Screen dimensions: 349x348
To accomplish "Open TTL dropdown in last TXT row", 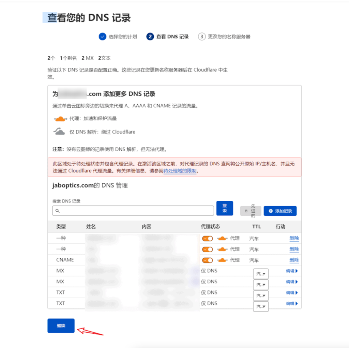I will point(261,306).
